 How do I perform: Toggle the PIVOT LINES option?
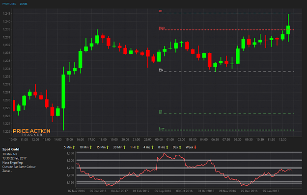(x=9, y=4)
